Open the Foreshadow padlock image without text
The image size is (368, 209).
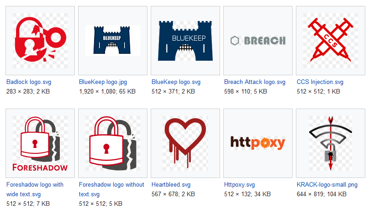coord(113,143)
